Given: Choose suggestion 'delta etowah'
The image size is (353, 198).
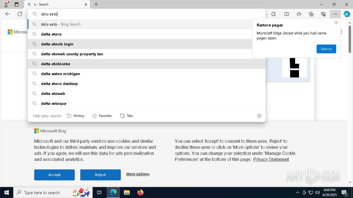Looking at the screenshot, I should click(146, 94).
